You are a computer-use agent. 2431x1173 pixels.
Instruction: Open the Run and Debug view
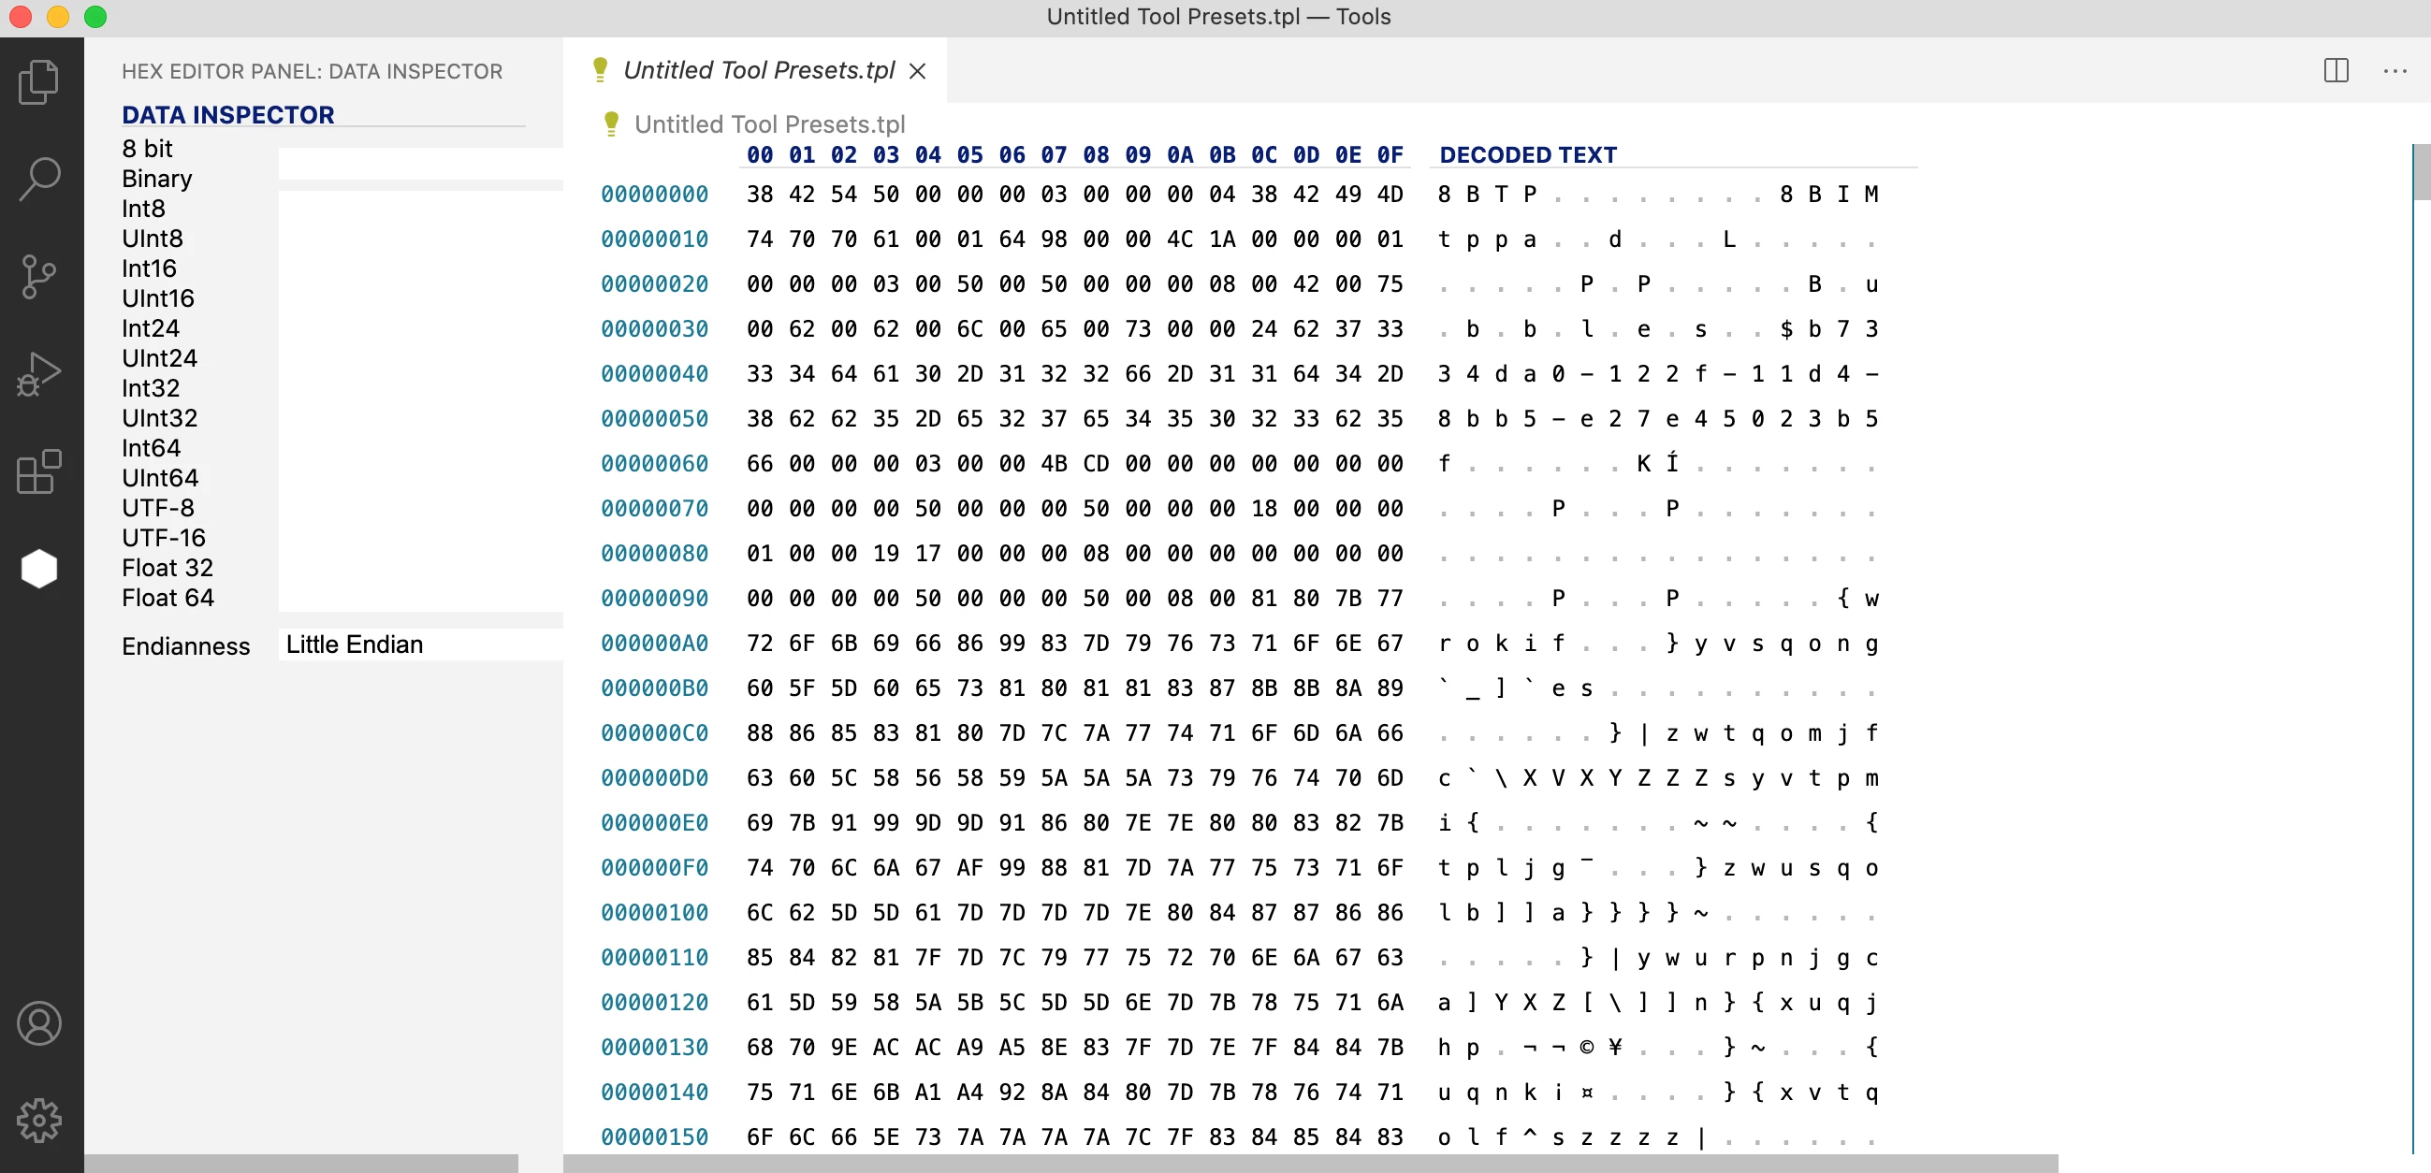(38, 375)
